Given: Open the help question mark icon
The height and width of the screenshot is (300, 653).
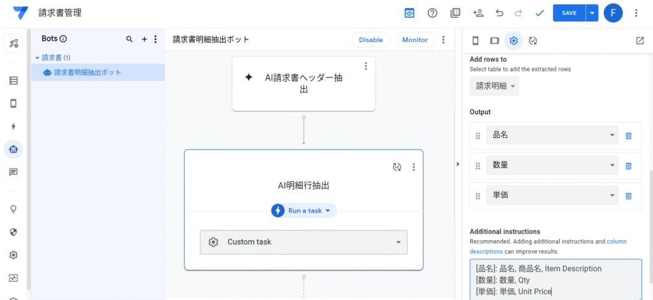Looking at the screenshot, I should click(432, 13).
